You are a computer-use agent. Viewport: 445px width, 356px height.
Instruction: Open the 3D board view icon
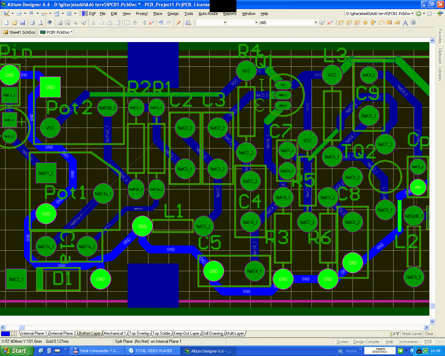pos(50,23)
